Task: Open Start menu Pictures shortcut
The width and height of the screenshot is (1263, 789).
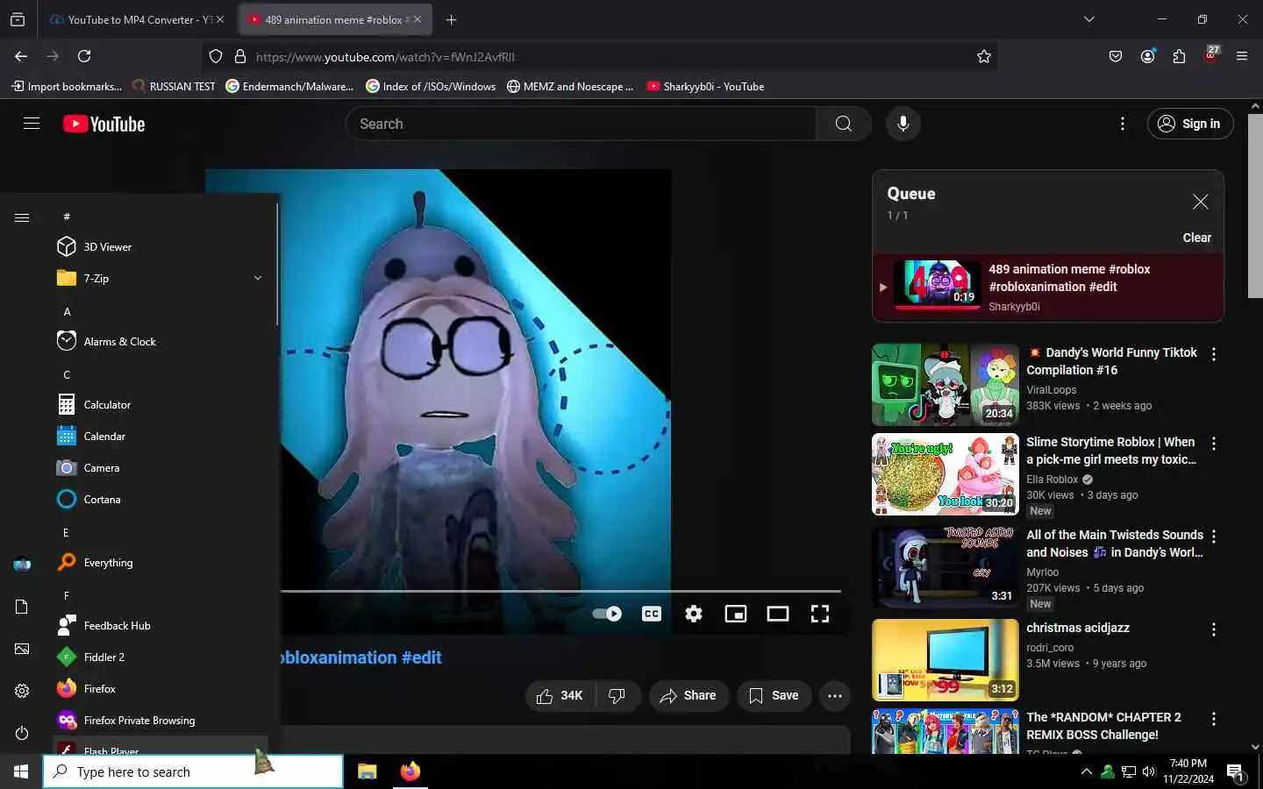Action: (x=22, y=649)
